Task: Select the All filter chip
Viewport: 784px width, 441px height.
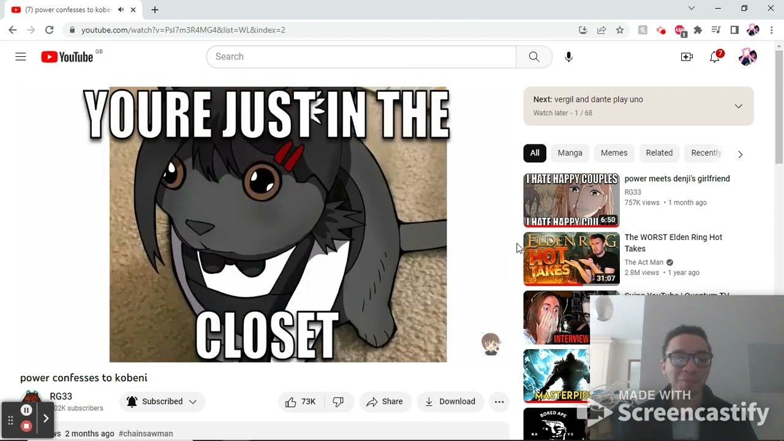Action: 535,153
